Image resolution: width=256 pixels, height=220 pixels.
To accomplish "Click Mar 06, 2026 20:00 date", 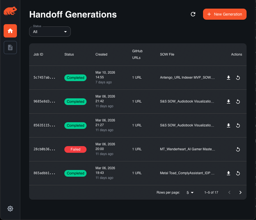I will pyautogui.click(x=105, y=146).
